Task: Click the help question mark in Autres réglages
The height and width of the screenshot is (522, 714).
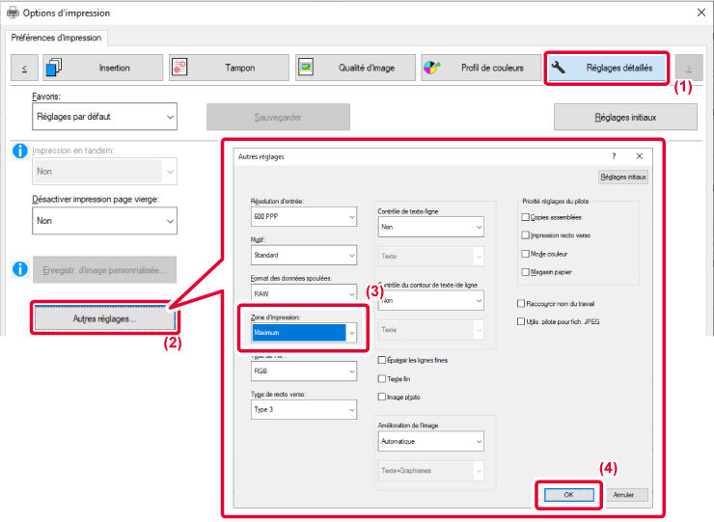Action: [x=614, y=155]
